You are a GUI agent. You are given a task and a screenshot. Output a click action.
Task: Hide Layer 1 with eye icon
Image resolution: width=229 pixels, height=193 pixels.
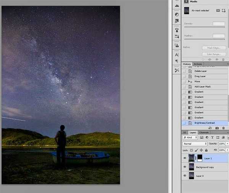(185, 158)
